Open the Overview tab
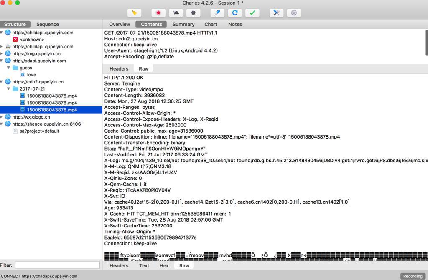Screen dimensions: 428x280 point(120,24)
